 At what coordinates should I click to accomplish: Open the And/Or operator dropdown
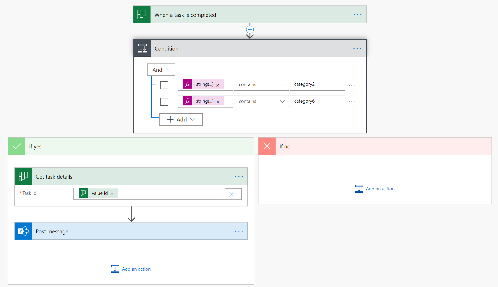coord(161,69)
